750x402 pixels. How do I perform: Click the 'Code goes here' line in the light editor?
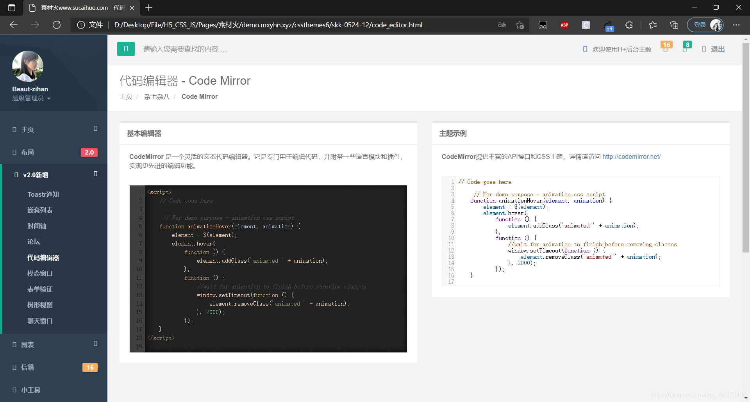click(484, 182)
